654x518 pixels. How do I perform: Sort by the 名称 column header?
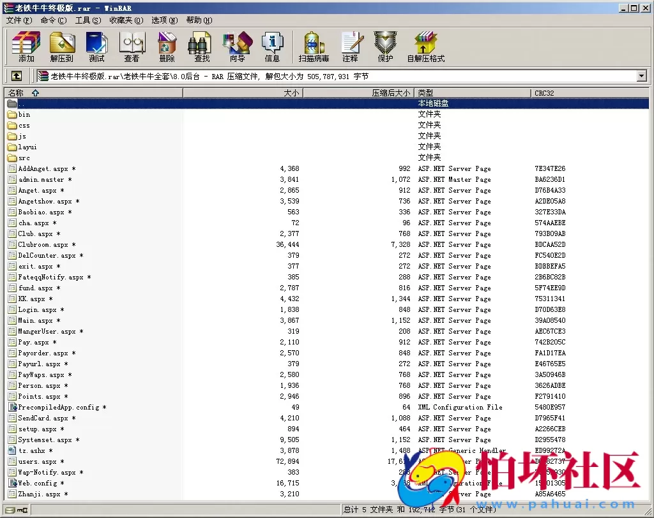pyautogui.click(x=15, y=93)
